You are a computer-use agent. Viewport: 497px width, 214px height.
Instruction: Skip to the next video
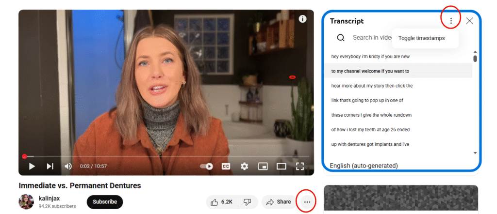50,166
